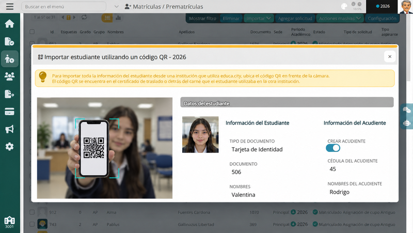The image size is (413, 233).
Task: Sort by Tipo de solicitud column header
Action: 358,32
